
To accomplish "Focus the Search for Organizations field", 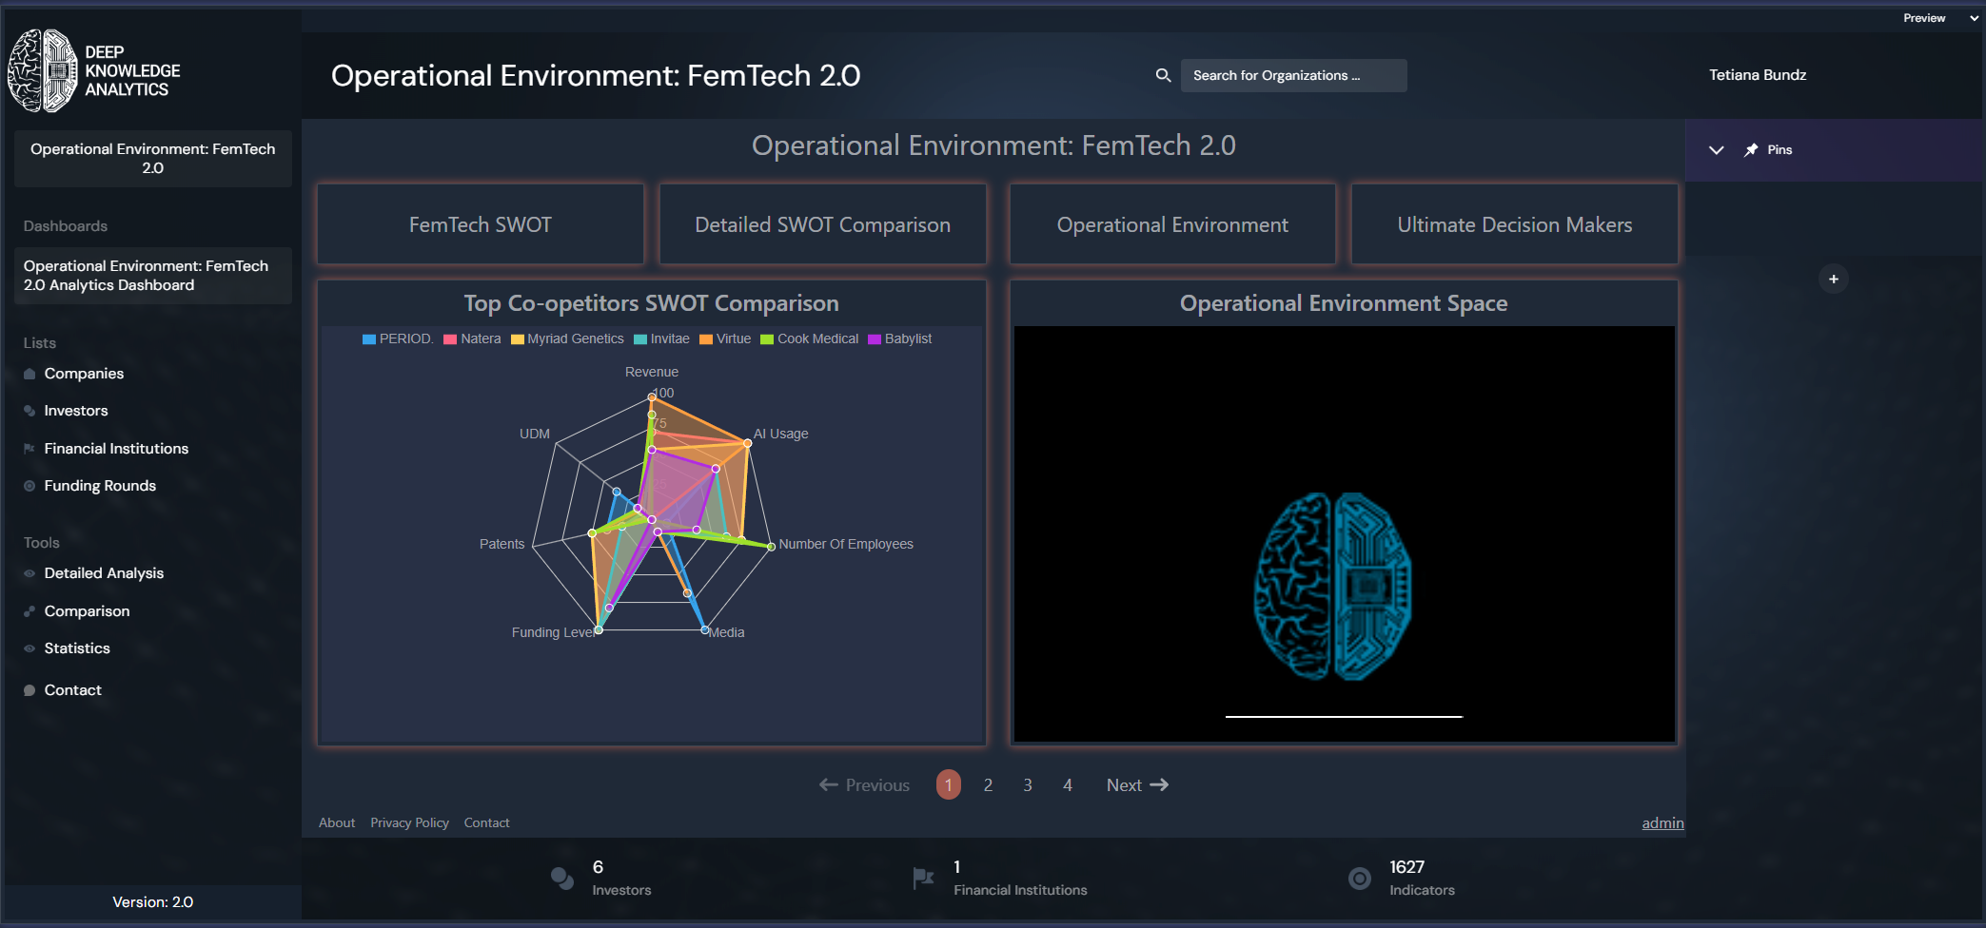I will click(x=1292, y=75).
